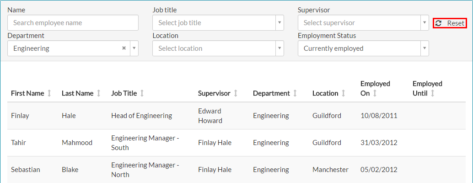Click the Job Title sort icon
The image size is (473, 183).
pyautogui.click(x=142, y=93)
